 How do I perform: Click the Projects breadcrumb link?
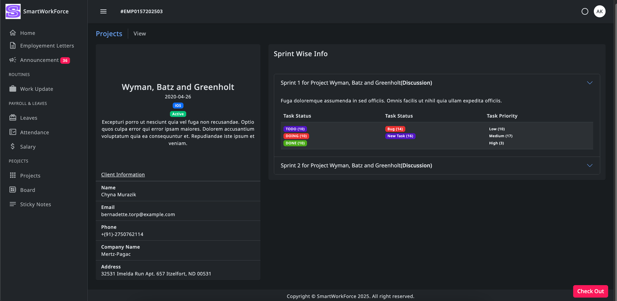point(109,34)
